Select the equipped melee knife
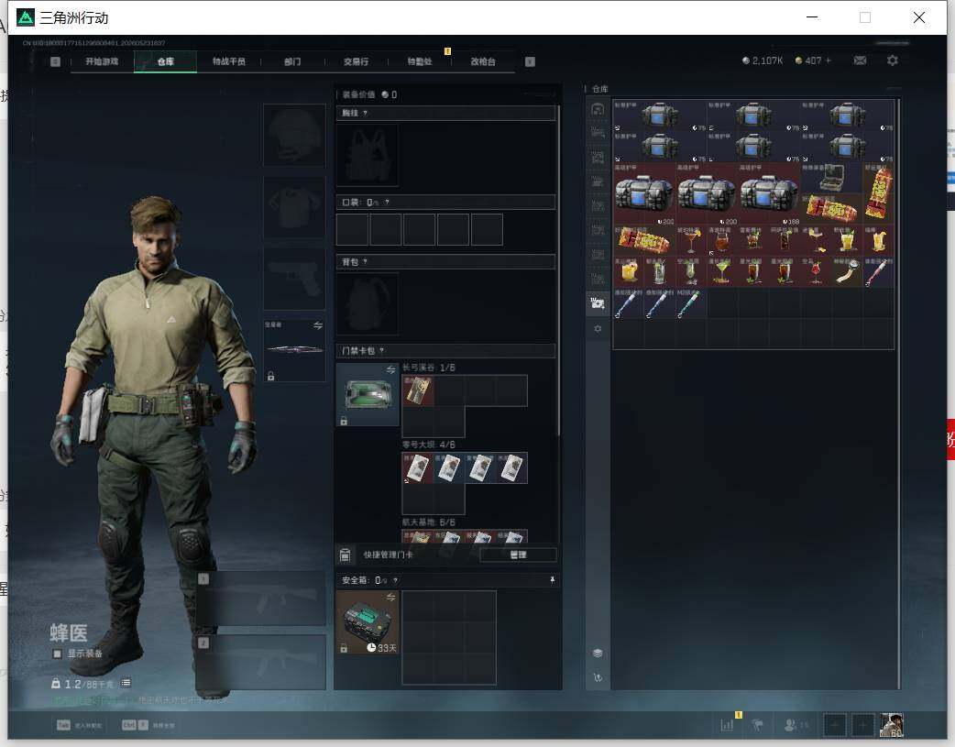The height and width of the screenshot is (747, 955). click(x=295, y=349)
